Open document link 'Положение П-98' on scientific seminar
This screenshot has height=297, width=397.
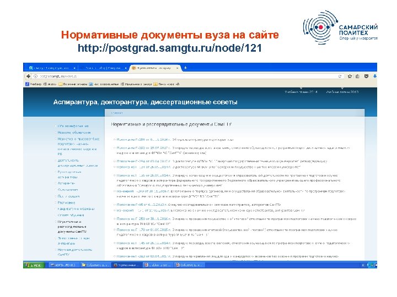tap(143, 205)
